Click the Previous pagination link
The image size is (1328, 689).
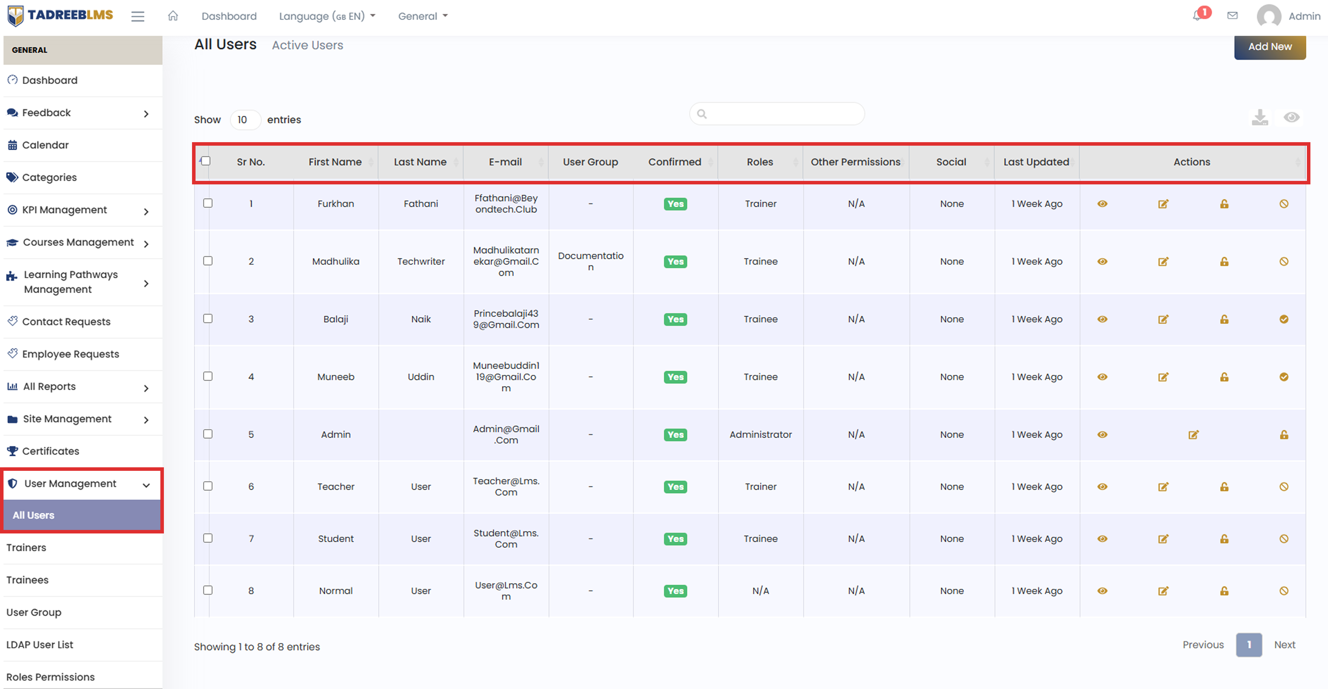[x=1203, y=645]
